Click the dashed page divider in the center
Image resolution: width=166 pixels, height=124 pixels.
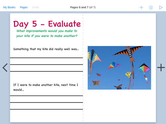(x=83, y=68)
